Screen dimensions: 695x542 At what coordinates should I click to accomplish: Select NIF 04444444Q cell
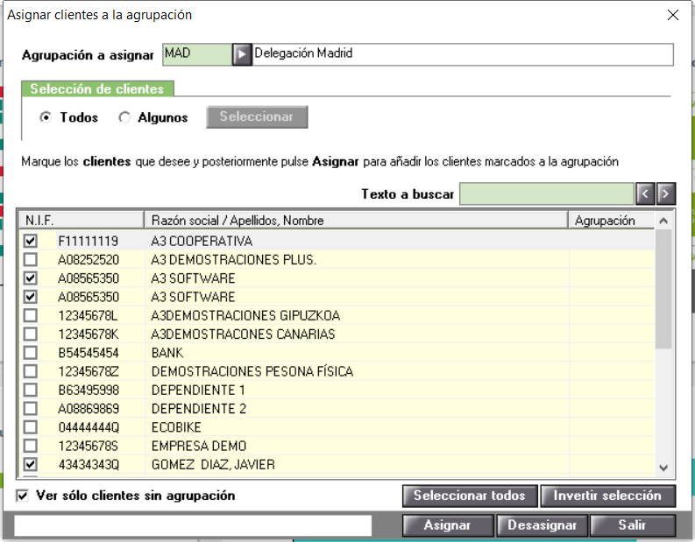click(x=89, y=427)
